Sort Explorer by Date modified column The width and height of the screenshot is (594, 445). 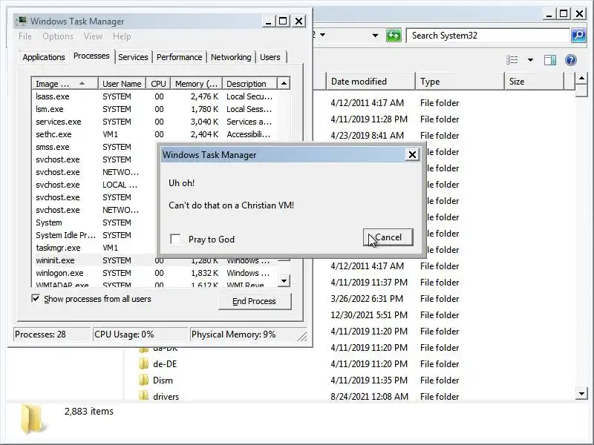[x=370, y=82]
